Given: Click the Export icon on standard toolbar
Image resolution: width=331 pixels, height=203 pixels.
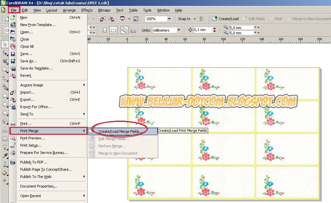Looking at the screenshot, I should (111, 19).
